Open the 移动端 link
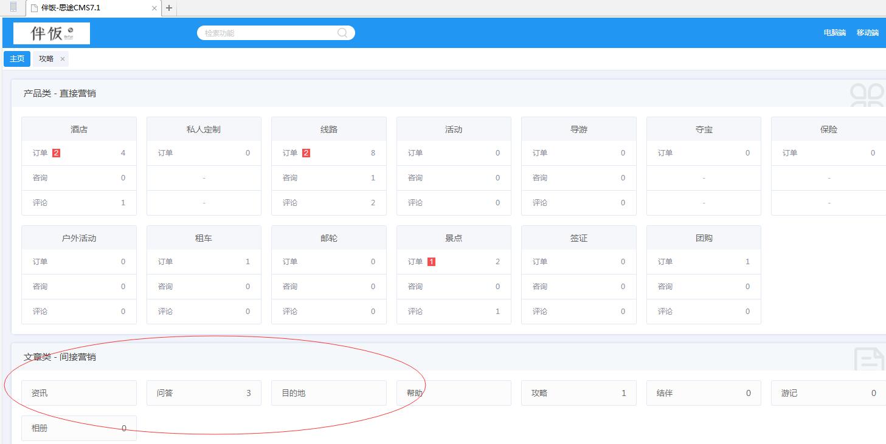Image resolution: width=886 pixels, height=444 pixels. 867,33
